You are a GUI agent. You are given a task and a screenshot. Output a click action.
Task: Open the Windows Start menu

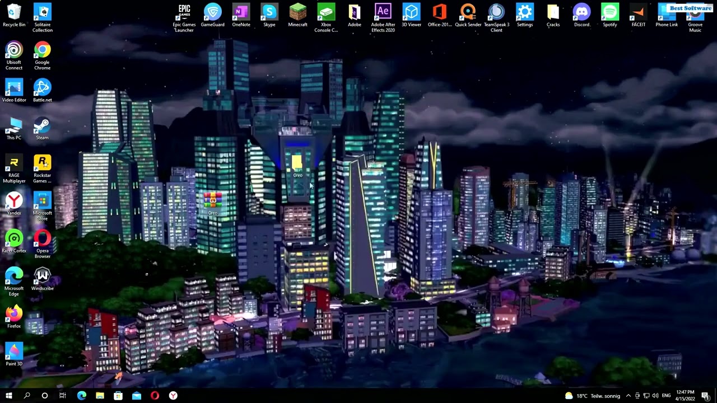9,396
